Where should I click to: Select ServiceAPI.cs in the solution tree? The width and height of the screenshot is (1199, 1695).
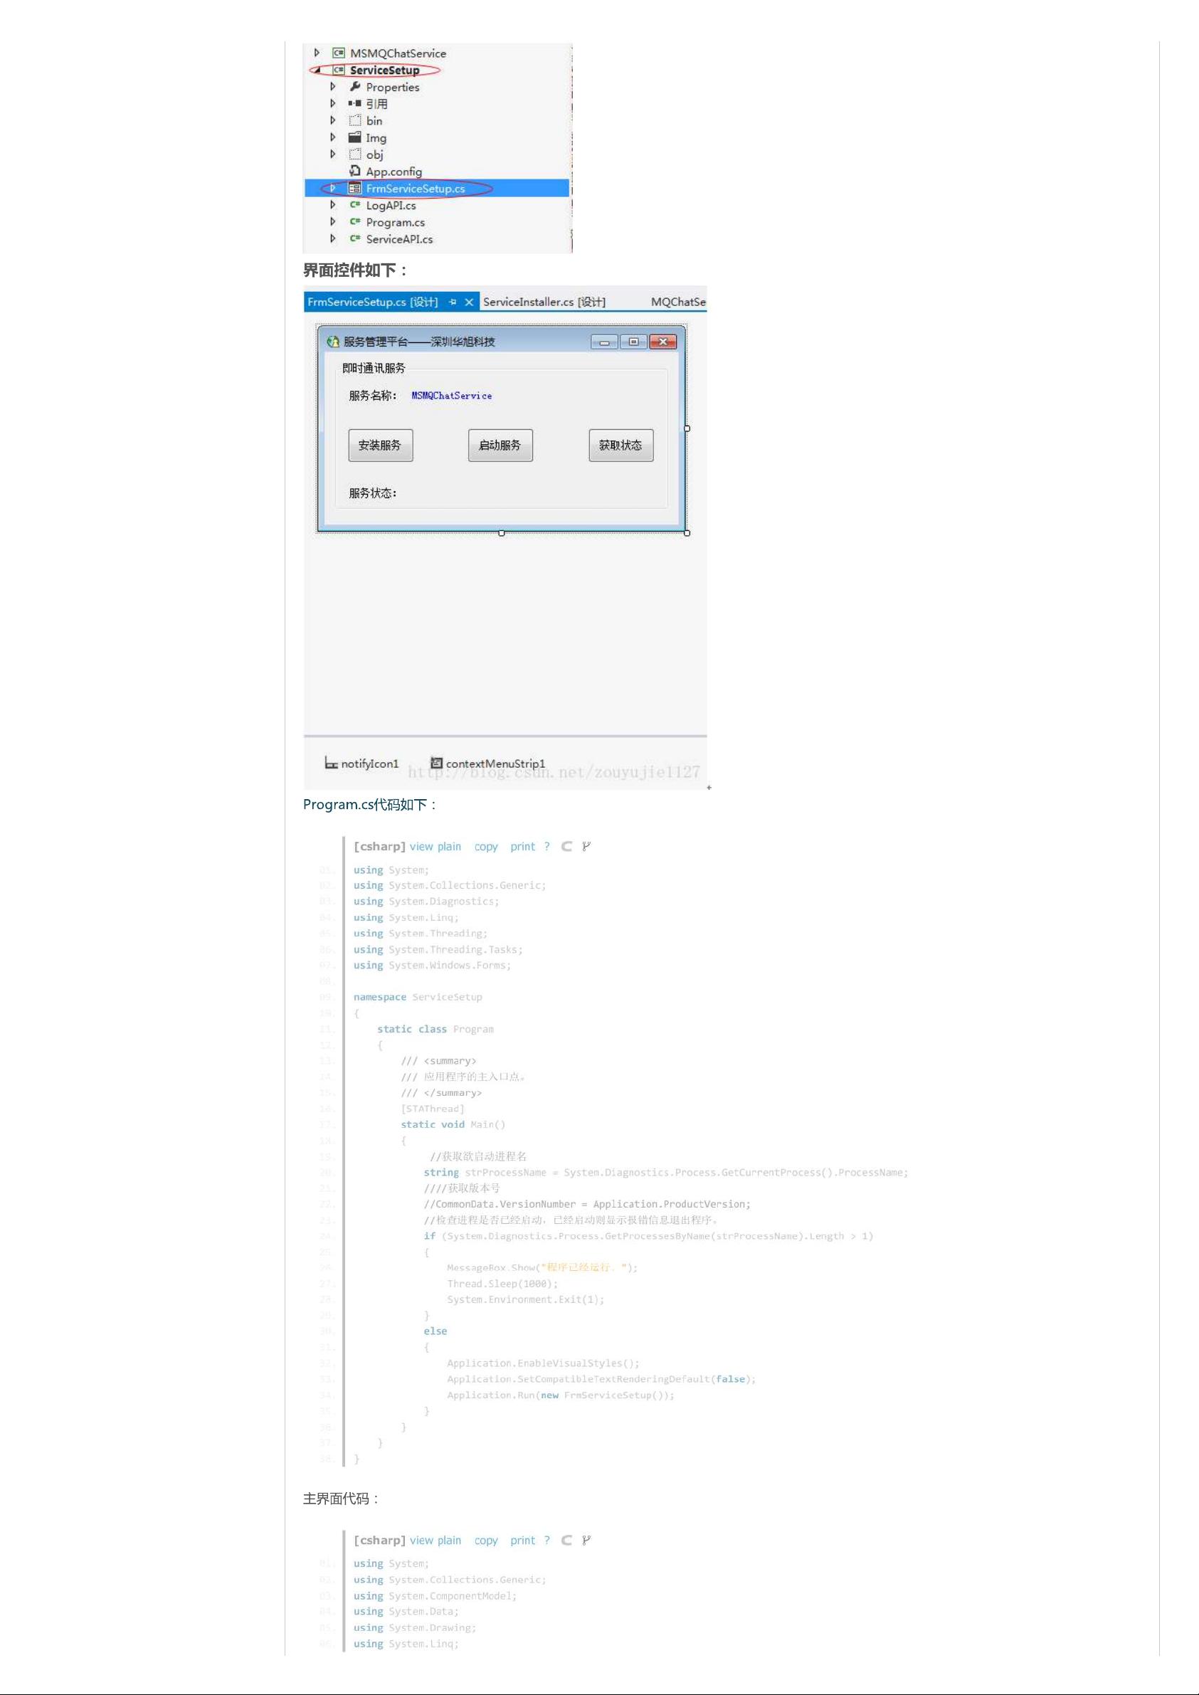[x=399, y=239]
